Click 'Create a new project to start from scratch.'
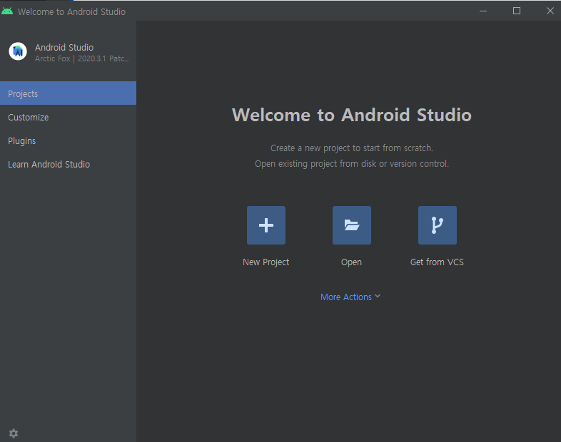Screen dimensions: 561x442 [352, 148]
